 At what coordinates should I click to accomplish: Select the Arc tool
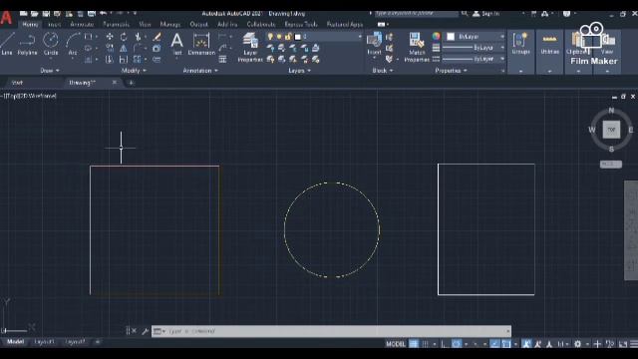point(73,43)
